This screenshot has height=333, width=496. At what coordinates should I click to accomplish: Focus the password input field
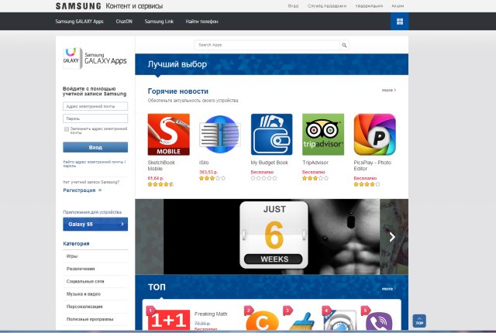pos(95,118)
